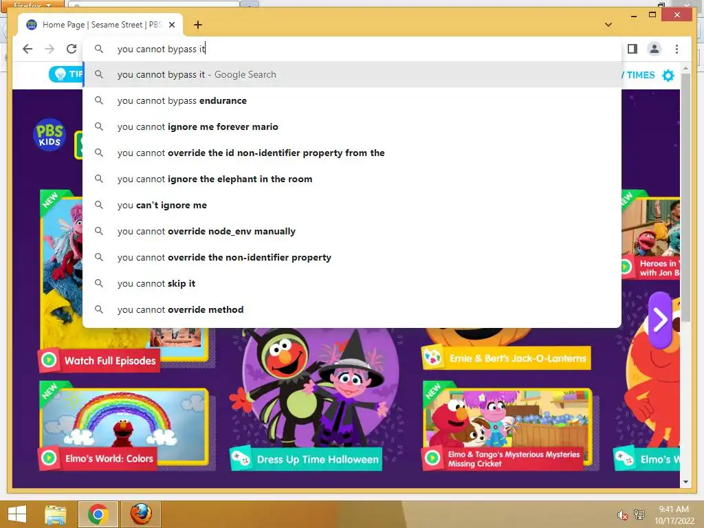
Task: Click Elmo and Tango puppy thumbnail
Action: 507,417
